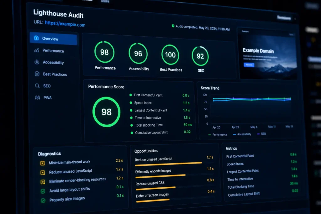Click warning icon for Minimize main-thread work
The width and height of the screenshot is (321, 214).
click(x=42, y=163)
